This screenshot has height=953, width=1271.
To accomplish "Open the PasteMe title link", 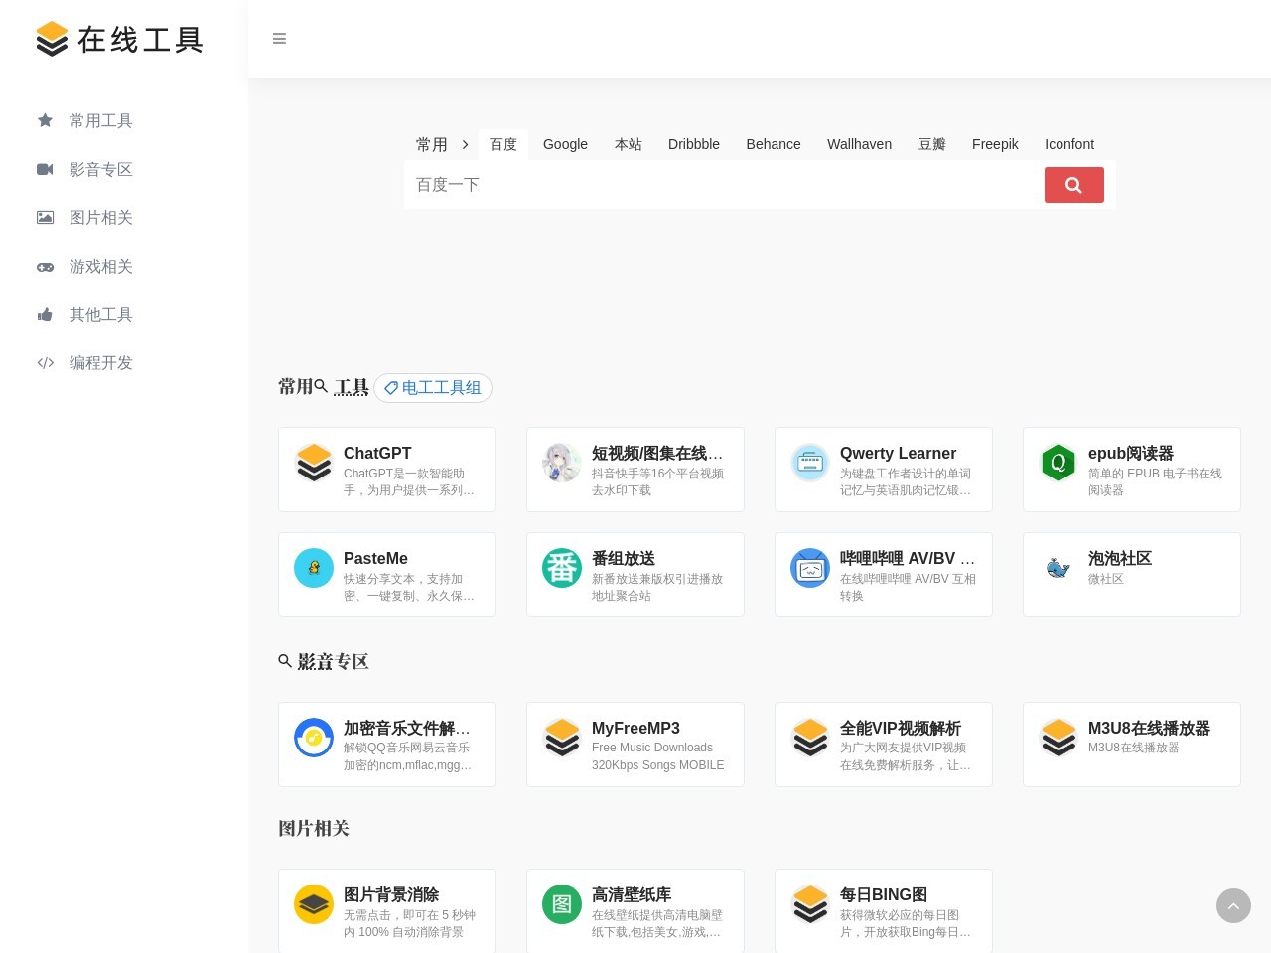I will 375,558.
